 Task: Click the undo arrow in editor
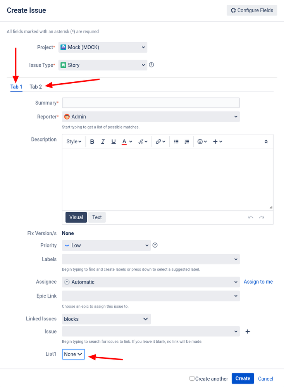point(251,217)
